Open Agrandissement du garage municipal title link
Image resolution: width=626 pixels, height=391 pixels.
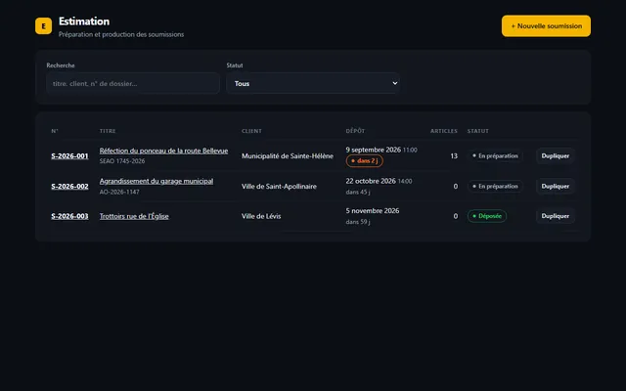coord(156,181)
